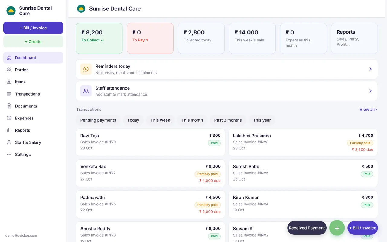387x242 pixels.
Task: Expand the Reminders today row chevron
Action: pyautogui.click(x=370, y=69)
